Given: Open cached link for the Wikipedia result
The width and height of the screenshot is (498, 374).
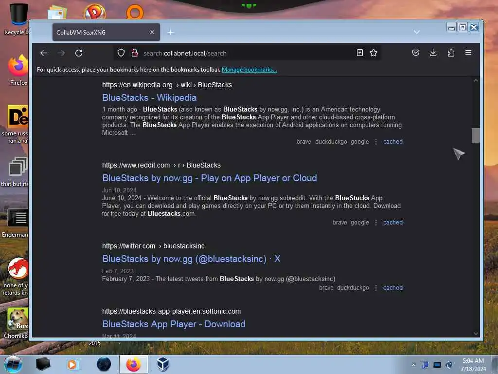Looking at the screenshot, I should point(393,142).
